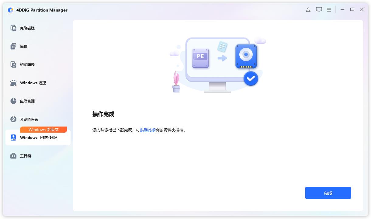Open the hamburger menu icon
Viewport: 371px width, 219px height.
[x=329, y=10]
